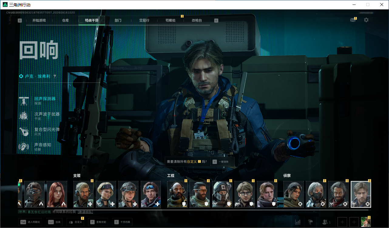Click the question mark beside 卢克·埃弗利
This screenshot has height=228, width=389.
[x=55, y=76]
